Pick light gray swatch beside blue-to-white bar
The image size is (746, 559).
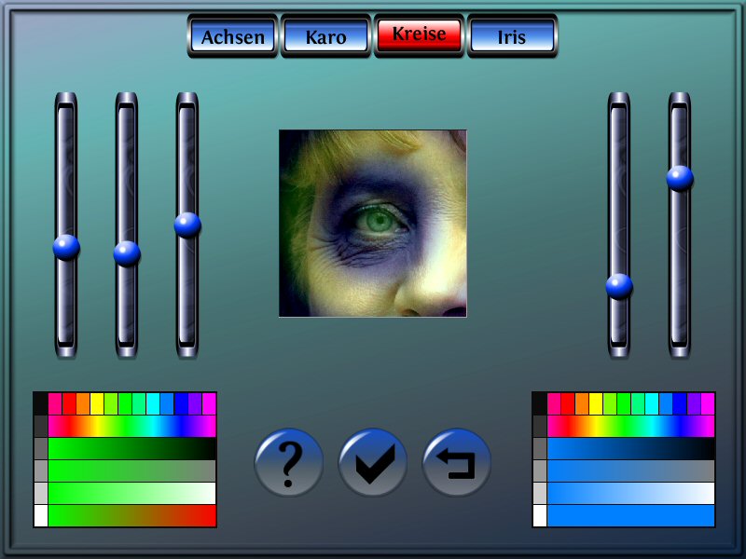[540, 494]
